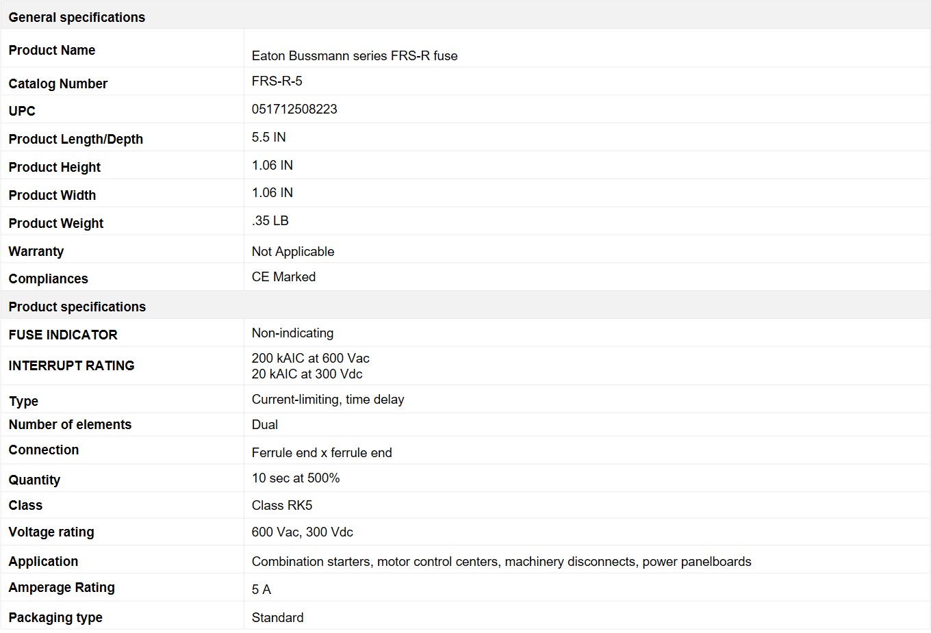Click '200 kAIC at 600 Vac' line
The height and width of the screenshot is (633, 931).
310,358
